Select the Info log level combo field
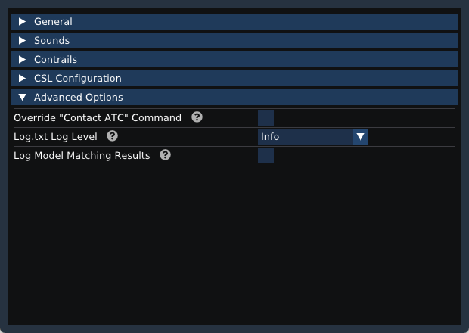The image size is (469, 333). (313, 136)
